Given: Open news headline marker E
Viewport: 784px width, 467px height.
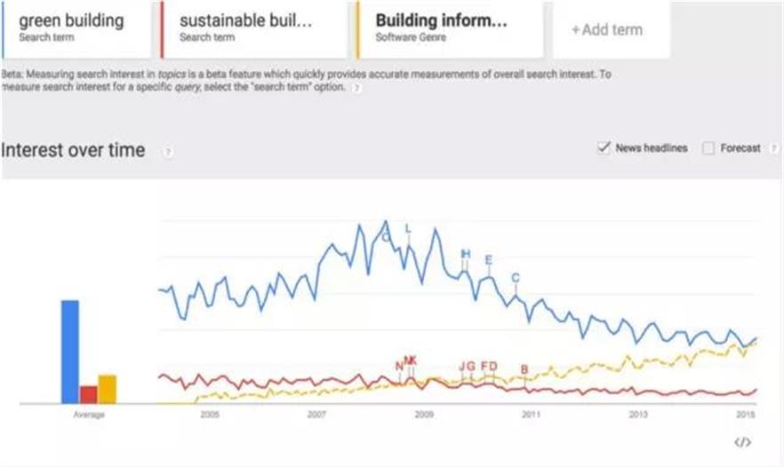Looking at the screenshot, I should coord(488,259).
